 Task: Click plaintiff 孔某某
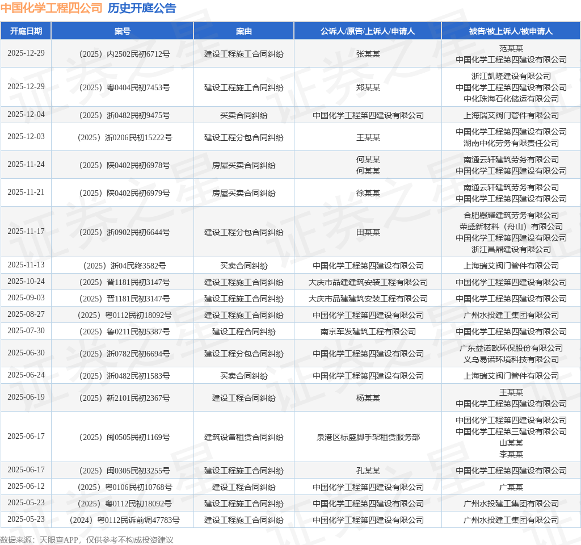[368, 471]
